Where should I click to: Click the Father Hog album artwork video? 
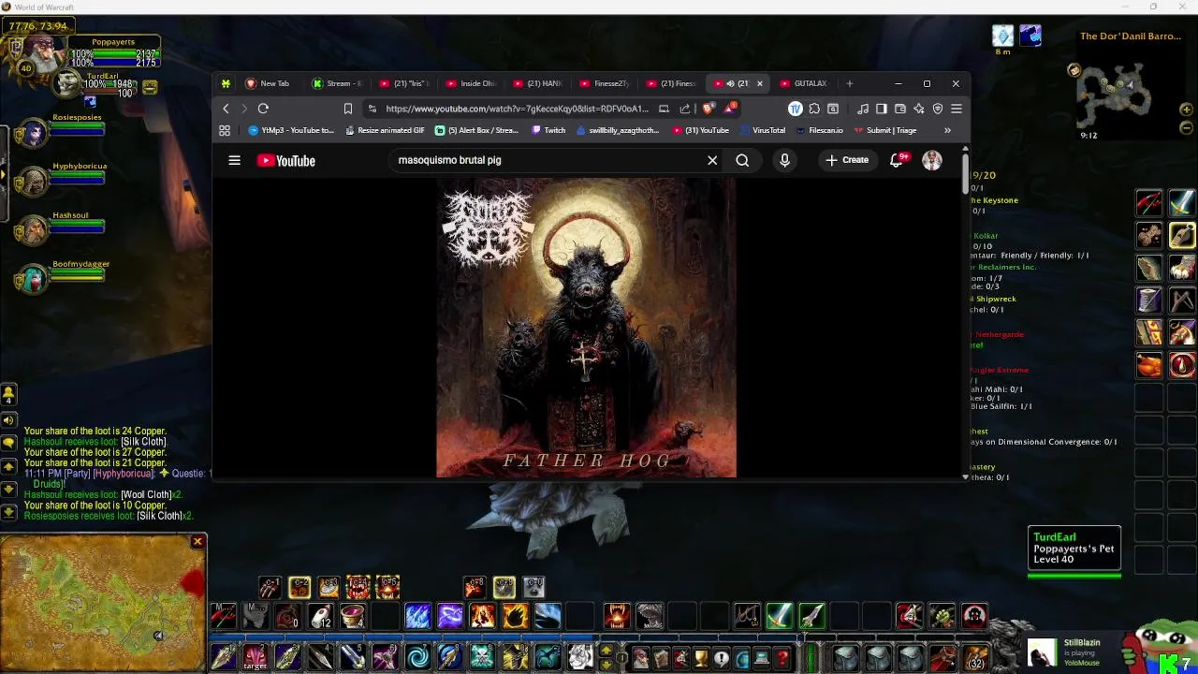click(586, 328)
